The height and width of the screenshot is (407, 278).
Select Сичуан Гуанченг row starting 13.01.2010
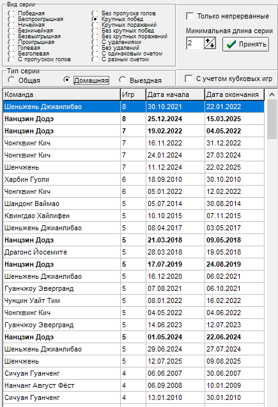click(134, 397)
